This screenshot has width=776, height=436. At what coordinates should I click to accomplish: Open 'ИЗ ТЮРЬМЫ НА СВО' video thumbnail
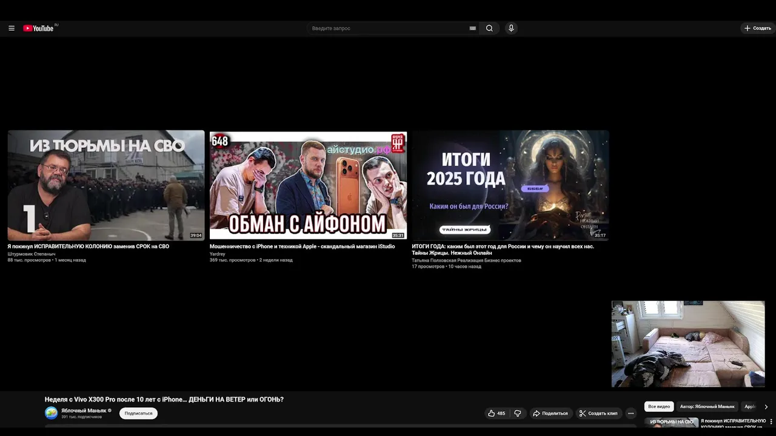(106, 185)
